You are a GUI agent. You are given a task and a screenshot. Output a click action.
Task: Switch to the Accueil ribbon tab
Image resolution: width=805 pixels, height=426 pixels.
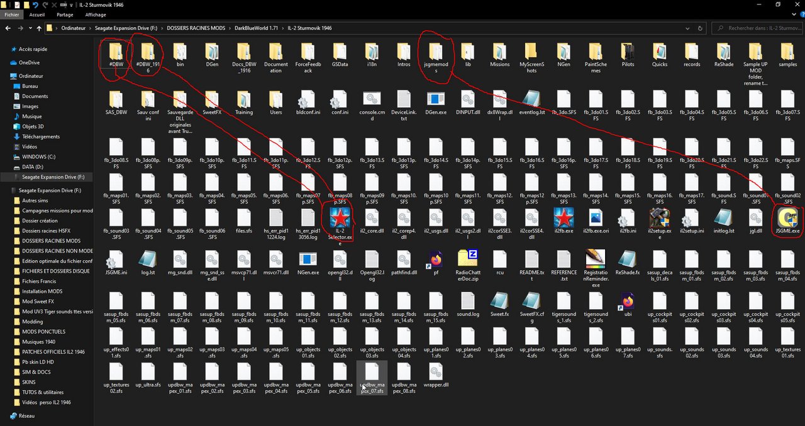pos(37,14)
